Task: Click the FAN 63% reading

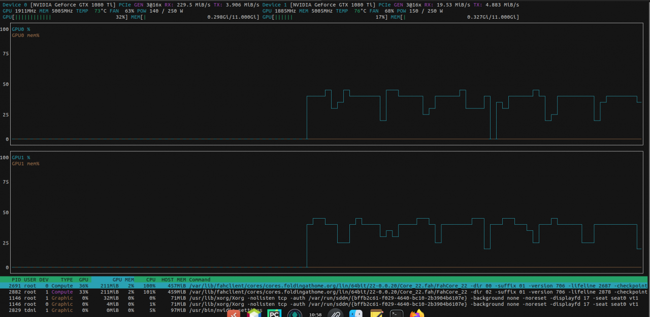Action: (x=122, y=11)
